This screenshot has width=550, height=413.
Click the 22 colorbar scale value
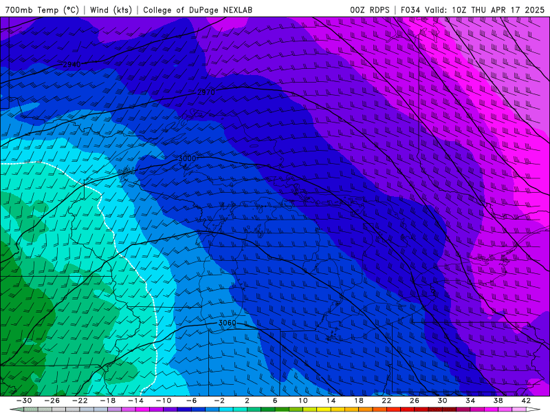click(x=386, y=401)
